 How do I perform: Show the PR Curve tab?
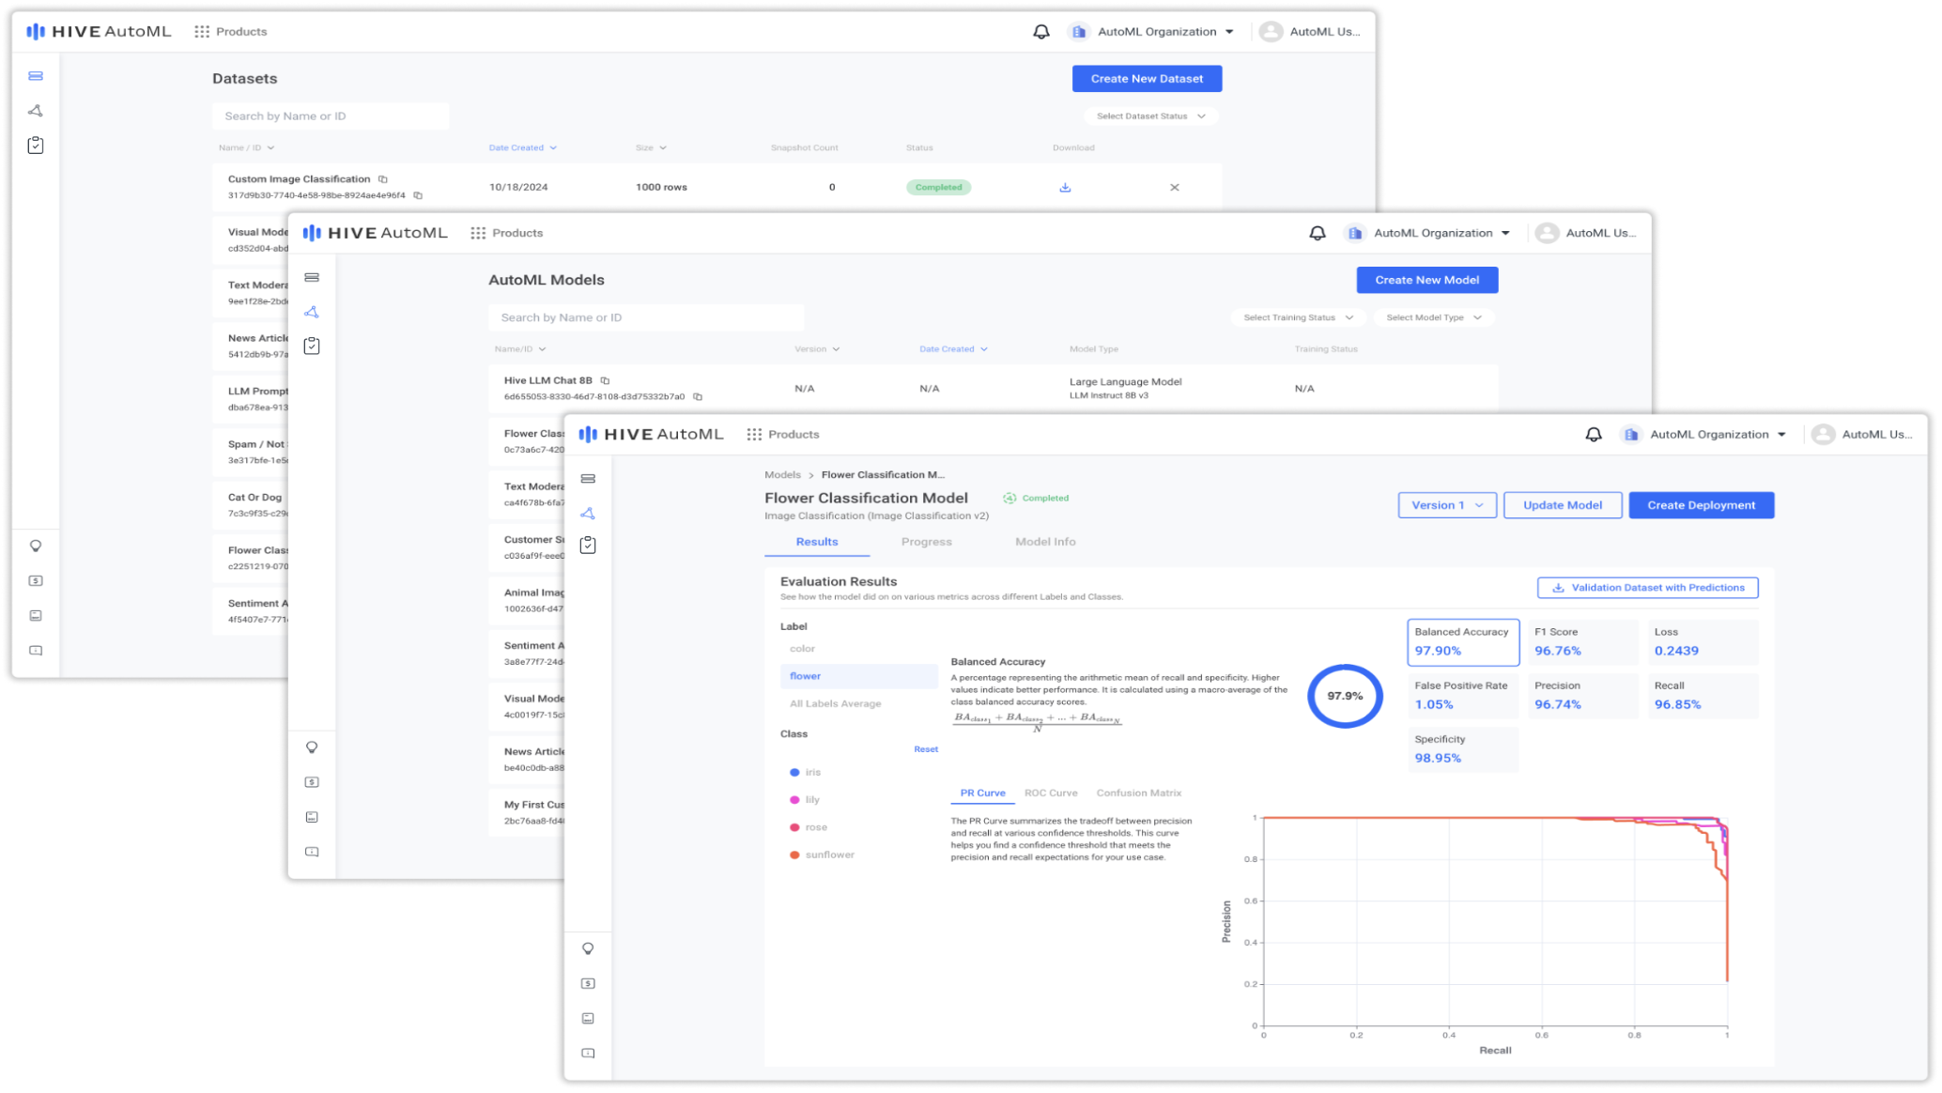[982, 793]
